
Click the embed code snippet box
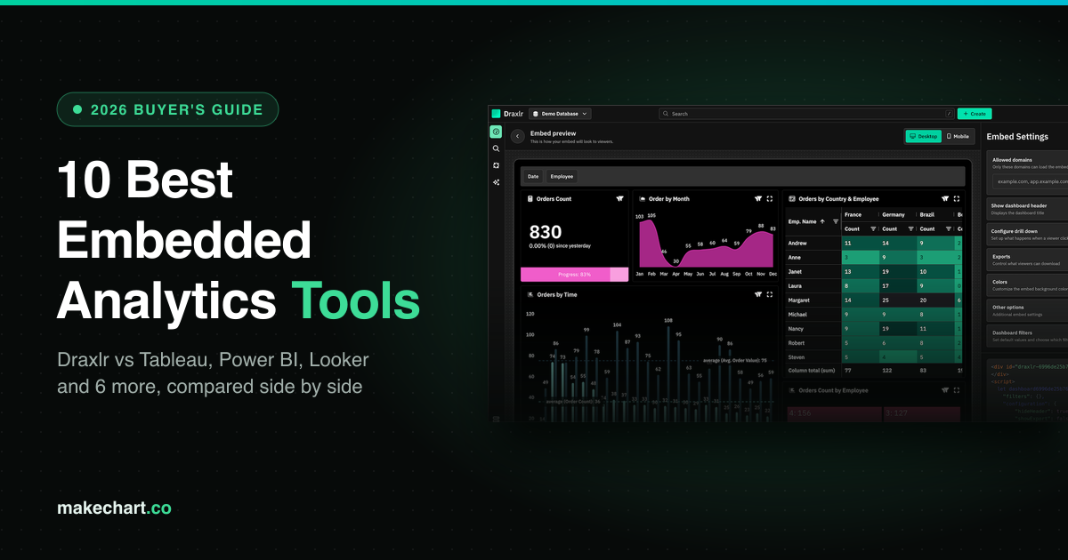point(1027,388)
